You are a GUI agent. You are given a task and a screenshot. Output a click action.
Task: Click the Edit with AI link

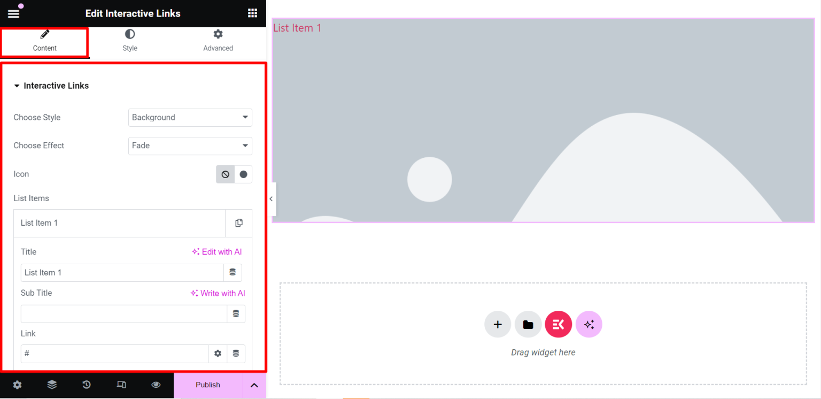click(216, 251)
